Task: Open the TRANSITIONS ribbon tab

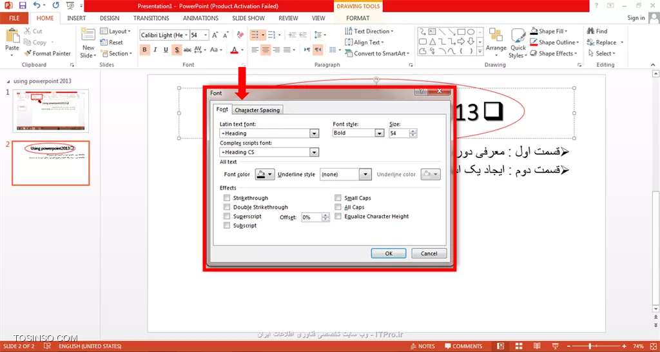Action: point(151,18)
